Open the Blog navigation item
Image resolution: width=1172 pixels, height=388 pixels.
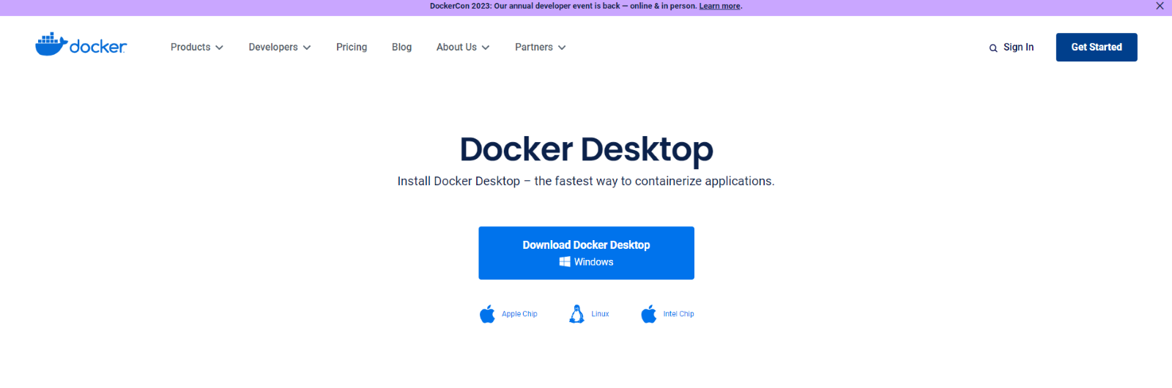(401, 47)
